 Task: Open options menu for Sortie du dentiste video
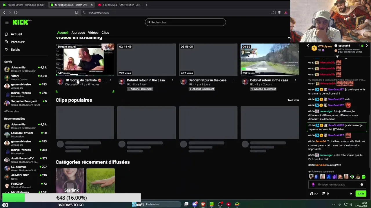[110, 80]
